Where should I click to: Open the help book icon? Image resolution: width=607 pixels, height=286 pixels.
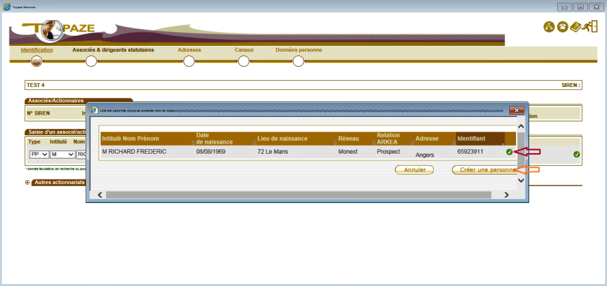[576, 27]
